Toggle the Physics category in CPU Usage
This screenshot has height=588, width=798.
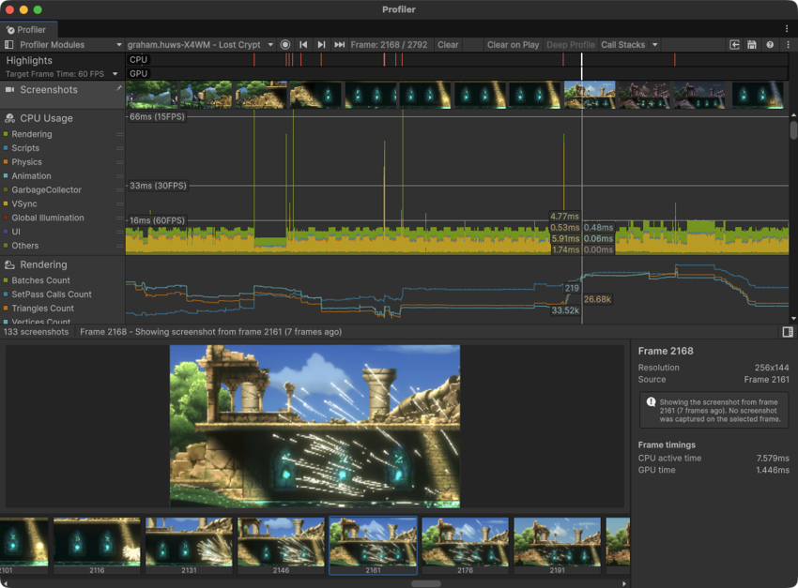(x=6, y=162)
